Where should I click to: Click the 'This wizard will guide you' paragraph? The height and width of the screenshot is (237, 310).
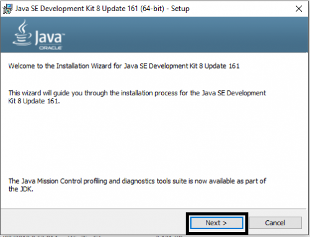[137, 97]
